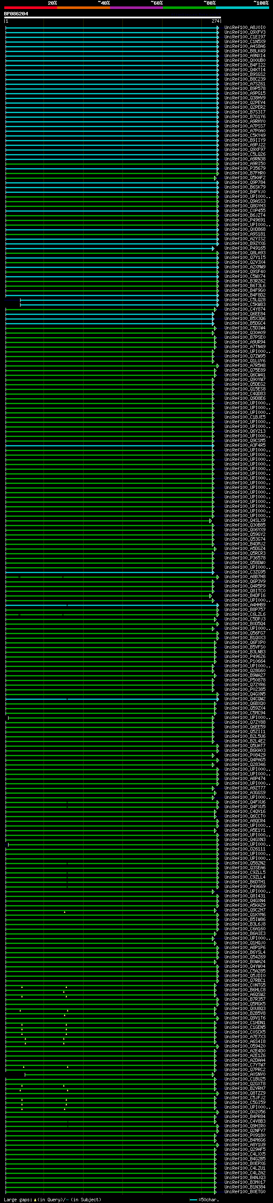Select the UniRef100_A8P474 label
This screenshot has height=1203, width=273.
coord(245,779)
